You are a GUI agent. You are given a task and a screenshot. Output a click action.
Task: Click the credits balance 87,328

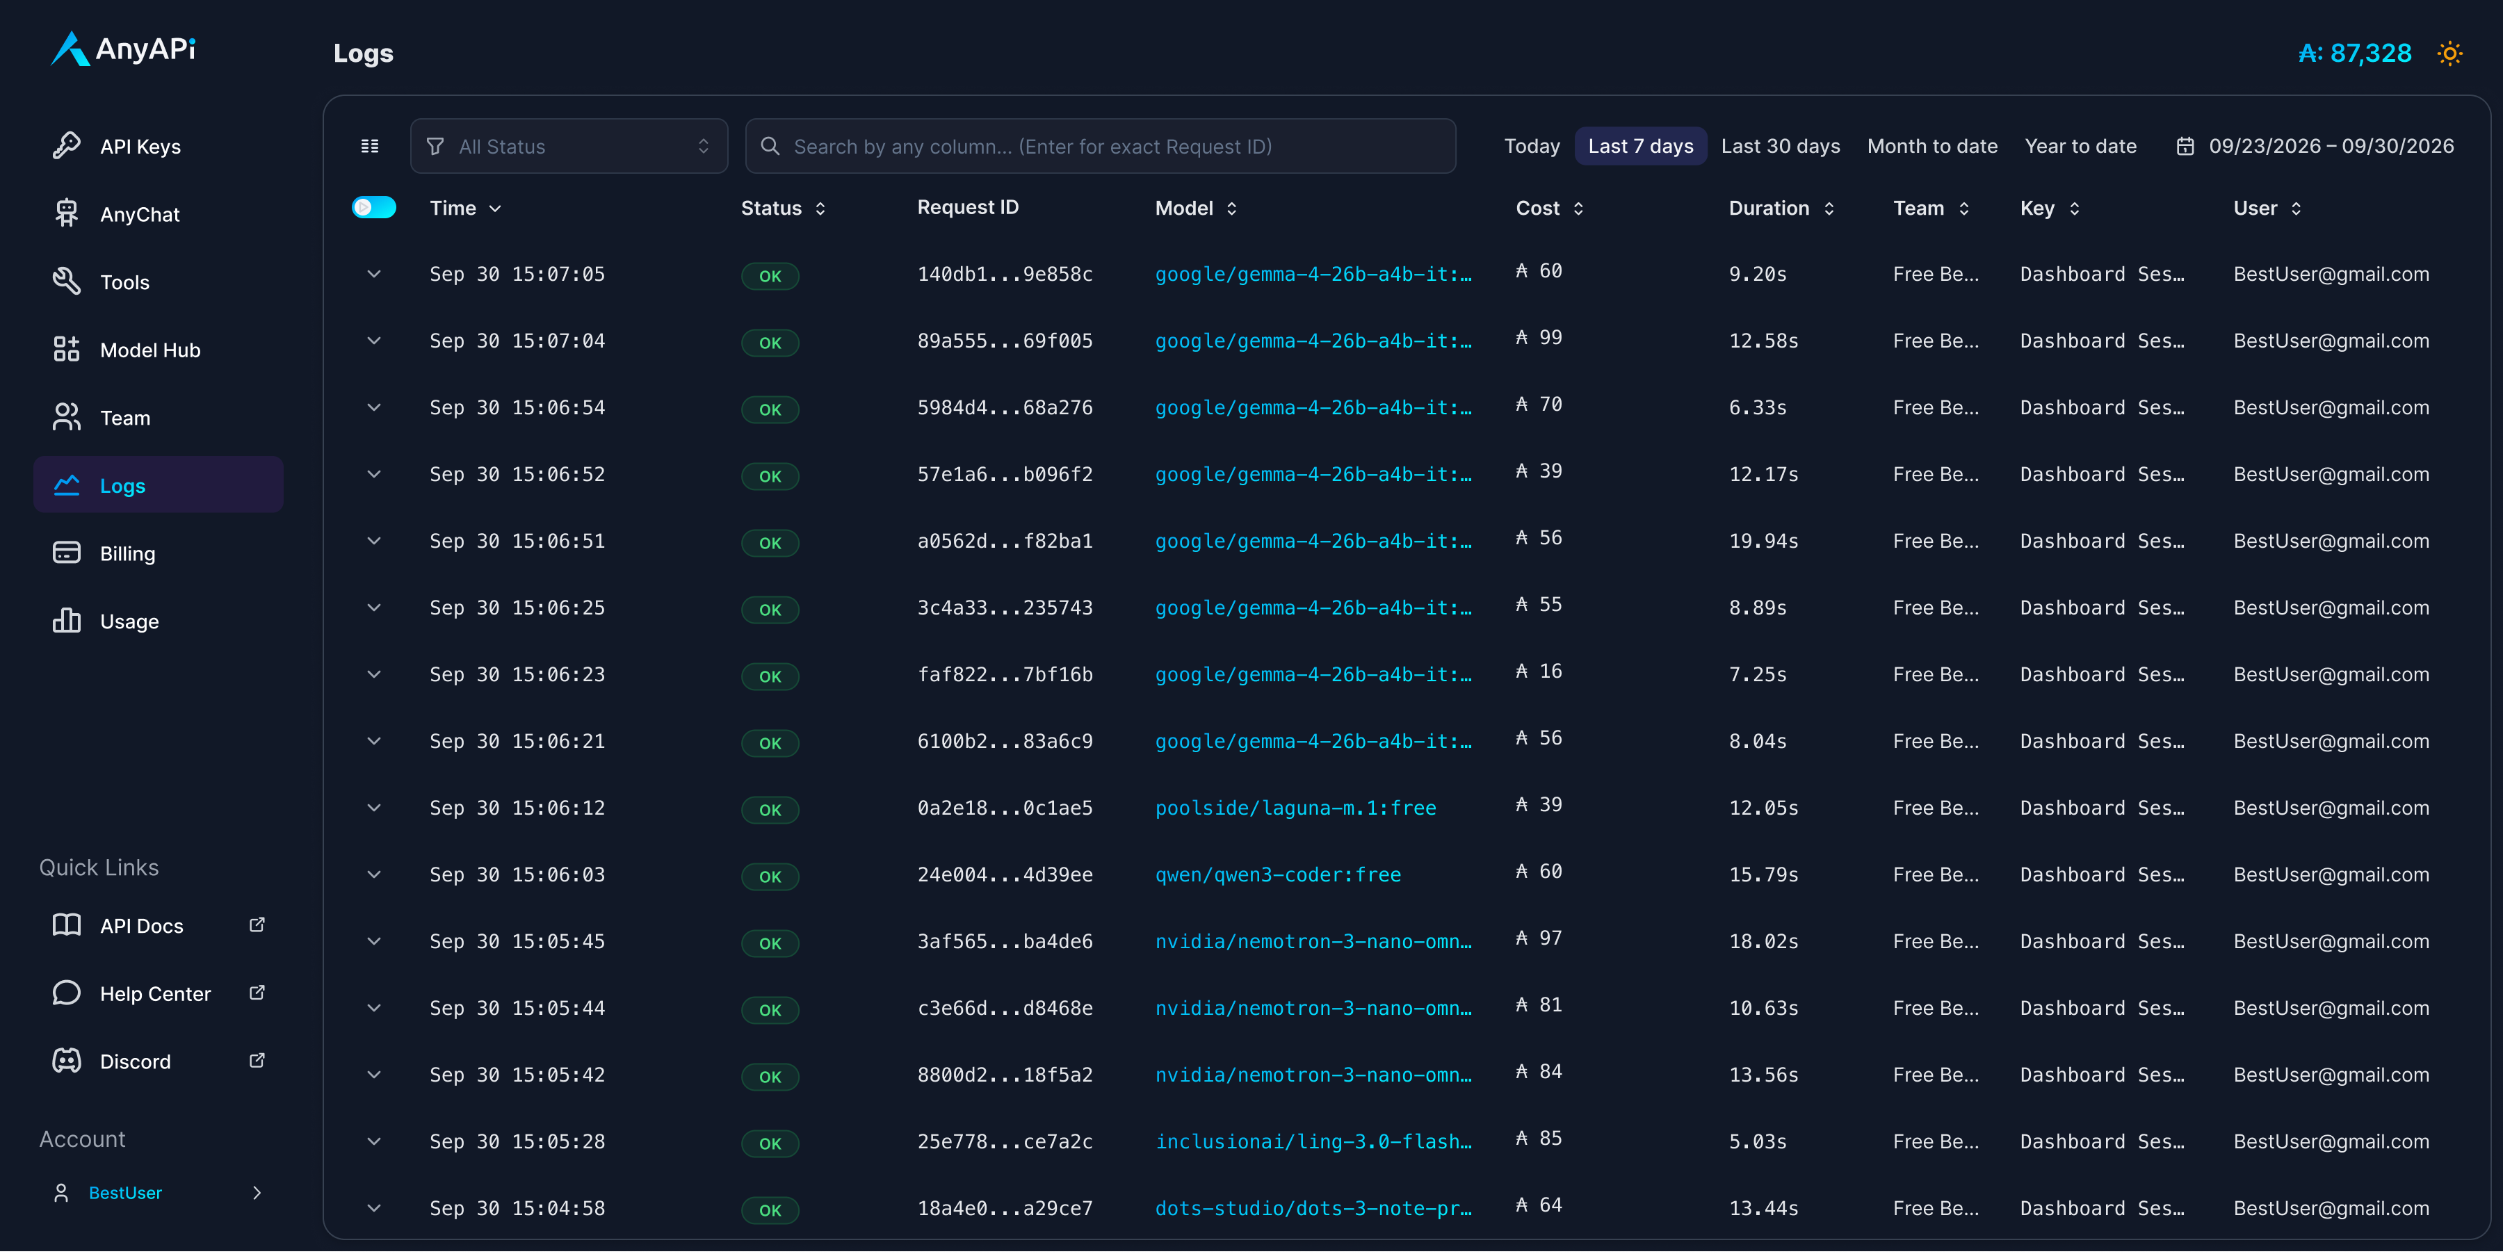(x=2354, y=54)
